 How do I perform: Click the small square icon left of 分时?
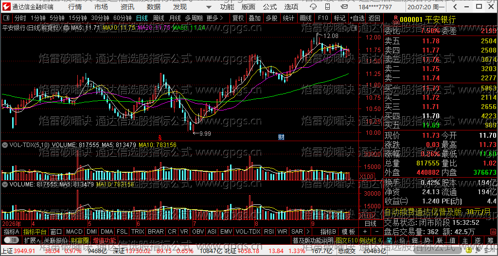point(6,18)
